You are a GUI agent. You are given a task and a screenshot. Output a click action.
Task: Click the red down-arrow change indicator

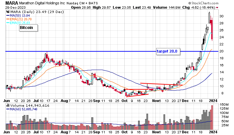217,8
